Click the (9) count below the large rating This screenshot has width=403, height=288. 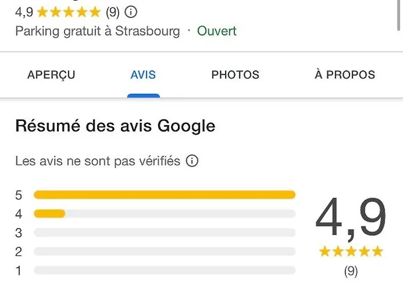(x=351, y=270)
